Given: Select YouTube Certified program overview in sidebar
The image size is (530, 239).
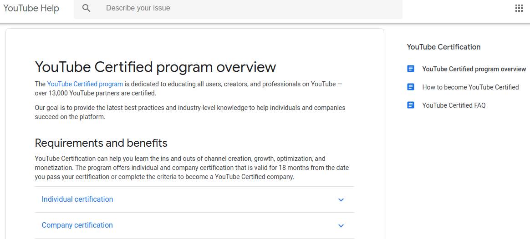Looking at the screenshot, I should (474, 69).
